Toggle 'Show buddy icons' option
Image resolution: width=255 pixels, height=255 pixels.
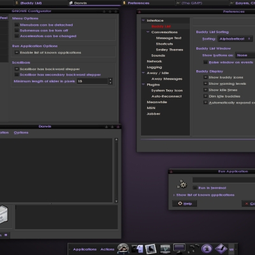[205, 77]
